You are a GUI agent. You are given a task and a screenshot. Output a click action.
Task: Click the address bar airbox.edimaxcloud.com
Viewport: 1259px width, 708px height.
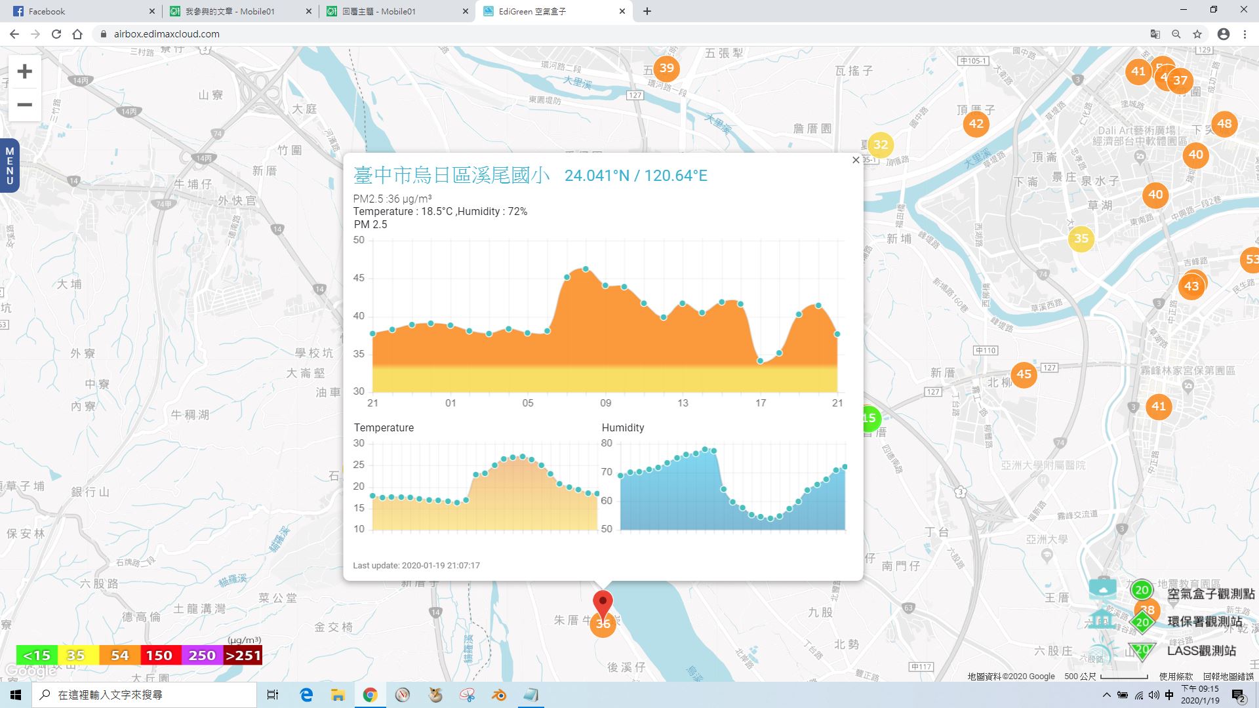click(167, 34)
